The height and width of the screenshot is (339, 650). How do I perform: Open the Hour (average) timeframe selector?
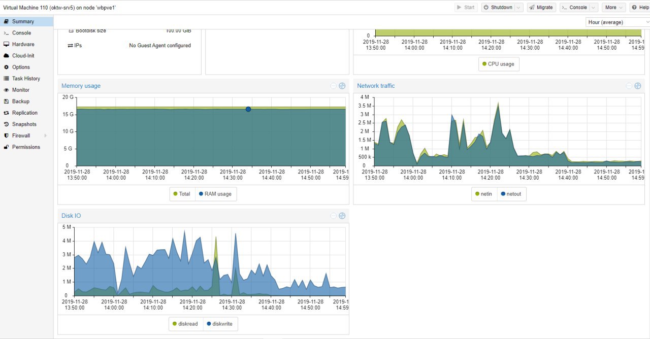click(x=617, y=22)
